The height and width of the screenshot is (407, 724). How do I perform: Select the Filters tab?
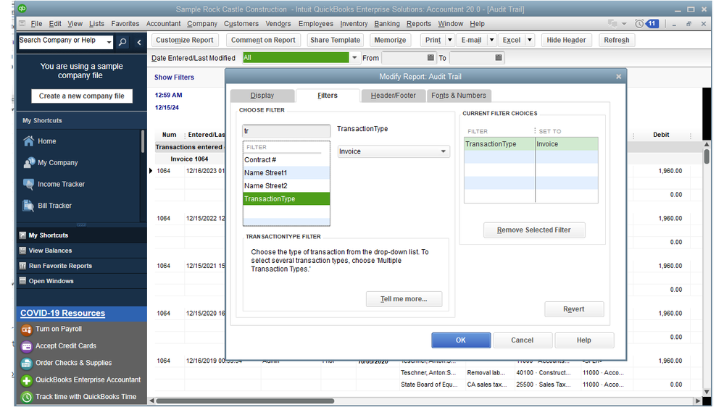[x=328, y=96]
